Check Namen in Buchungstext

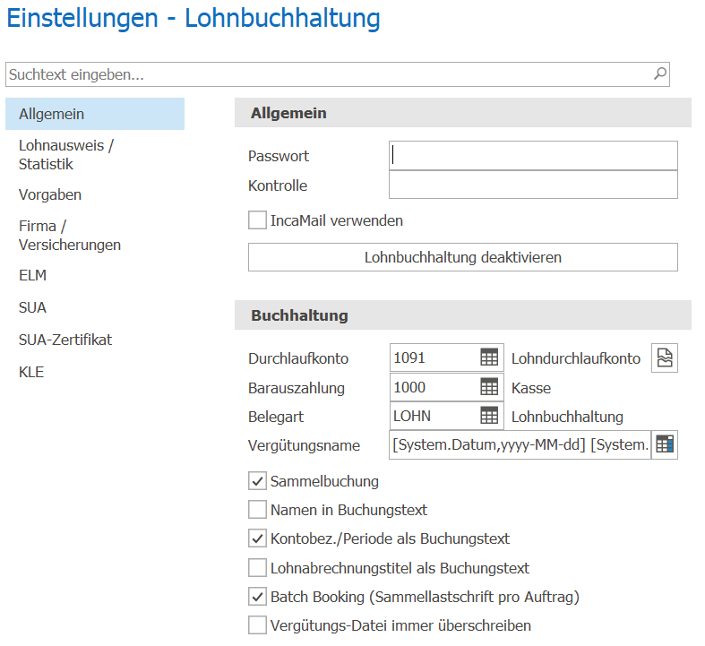[x=257, y=510]
